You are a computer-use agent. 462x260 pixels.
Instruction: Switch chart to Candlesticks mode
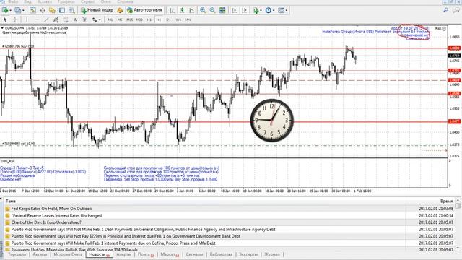tap(182, 10)
